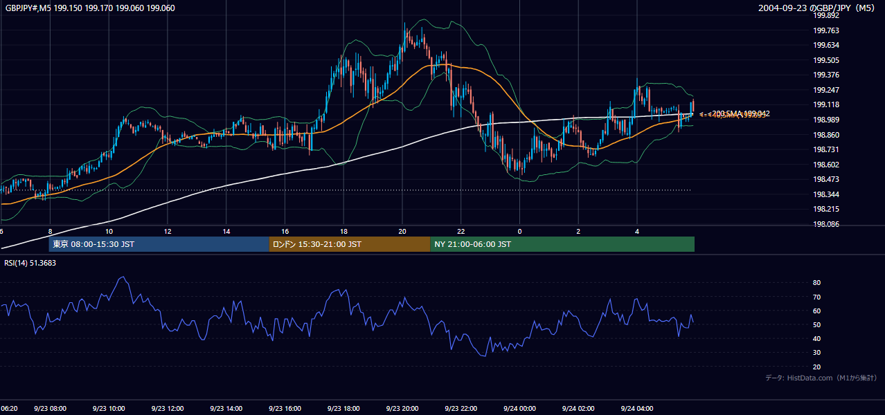Click the 9/23 12:00 bottom time label

coord(168,409)
